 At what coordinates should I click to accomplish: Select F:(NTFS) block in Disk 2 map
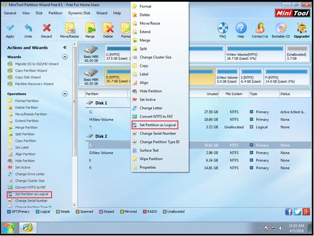(x=286, y=77)
